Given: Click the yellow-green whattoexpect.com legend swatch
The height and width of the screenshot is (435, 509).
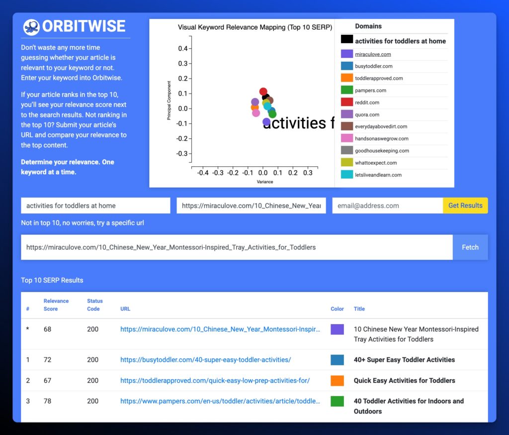Looking at the screenshot, I should click(x=347, y=163).
